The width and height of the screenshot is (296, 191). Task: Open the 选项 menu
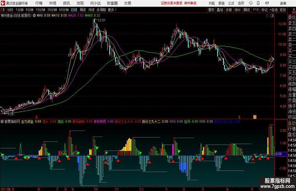point(241,3)
